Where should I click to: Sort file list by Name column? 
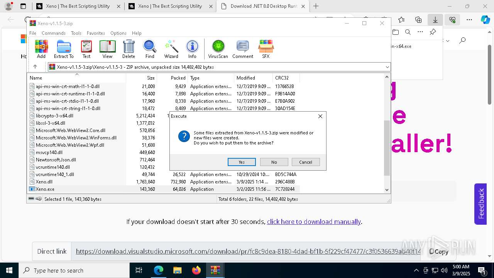[x=76, y=78]
